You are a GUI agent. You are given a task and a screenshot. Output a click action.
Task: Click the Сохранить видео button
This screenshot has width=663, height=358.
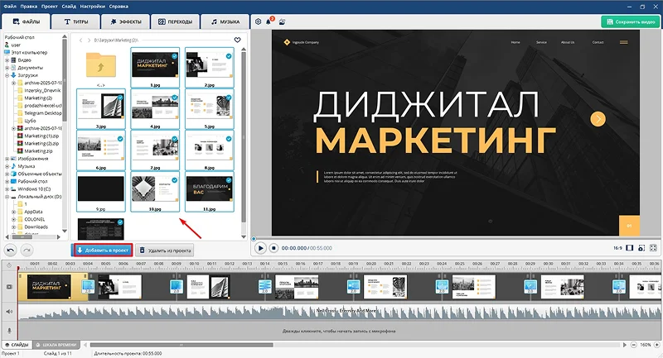(630, 22)
